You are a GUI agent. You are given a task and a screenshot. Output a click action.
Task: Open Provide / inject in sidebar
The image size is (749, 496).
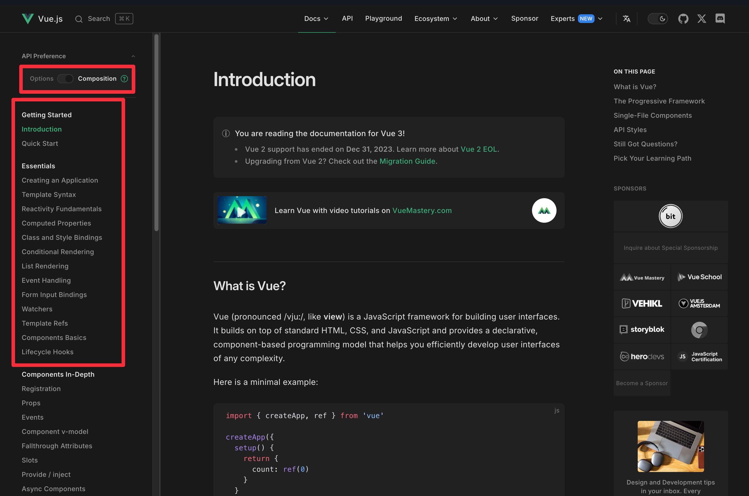[x=46, y=475]
